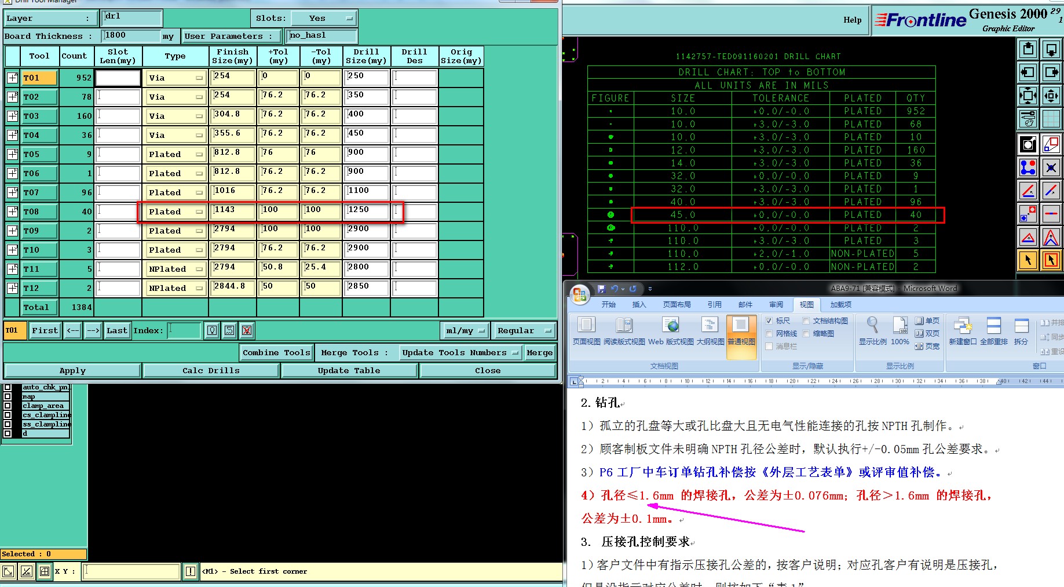Viewport: 1064px width, 587px height.
Task: Click the double triangle red-blue icon
Action: pyautogui.click(x=1051, y=237)
